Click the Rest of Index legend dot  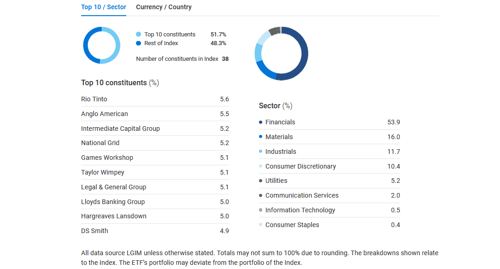[x=139, y=43]
